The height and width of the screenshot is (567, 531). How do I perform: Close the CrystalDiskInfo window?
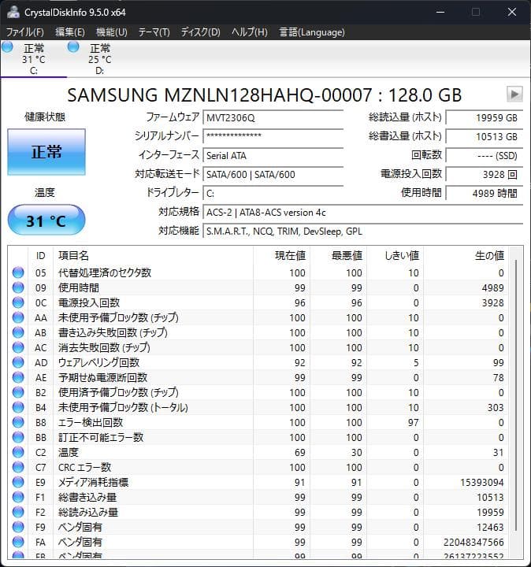tap(511, 12)
